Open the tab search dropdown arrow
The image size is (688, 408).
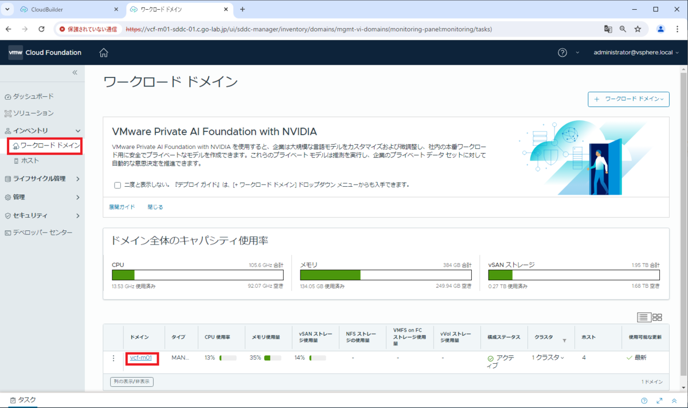coord(7,10)
